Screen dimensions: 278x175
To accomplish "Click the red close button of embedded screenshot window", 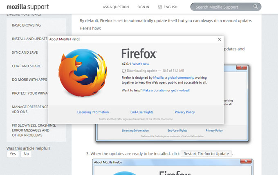I will (x=242, y=67).
